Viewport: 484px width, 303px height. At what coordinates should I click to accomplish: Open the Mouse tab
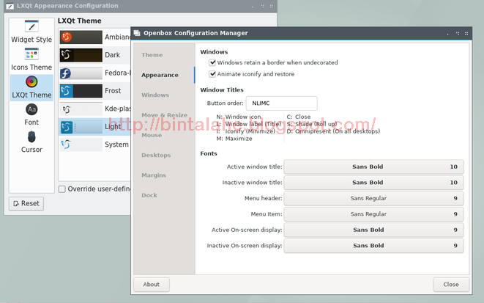[x=152, y=135]
